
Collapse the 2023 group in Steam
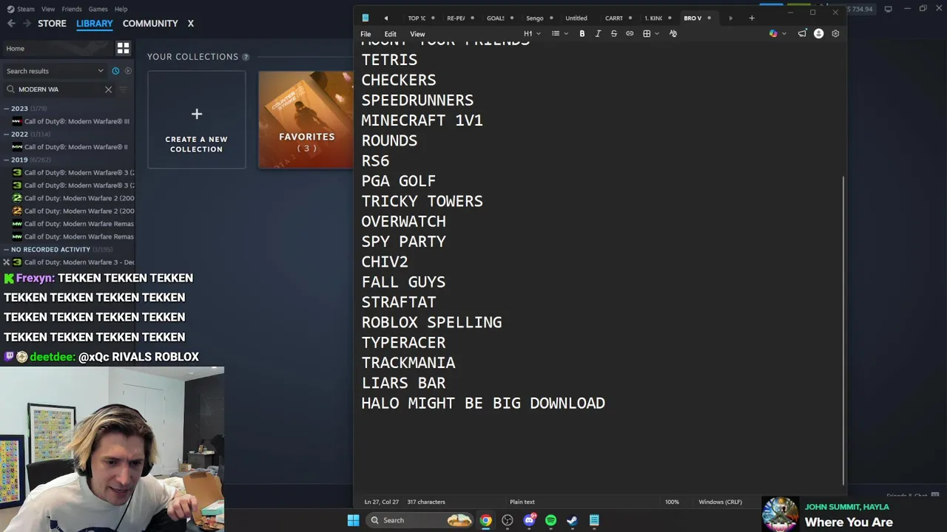click(x=6, y=109)
